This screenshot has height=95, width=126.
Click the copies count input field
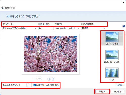click(x=22, y=85)
